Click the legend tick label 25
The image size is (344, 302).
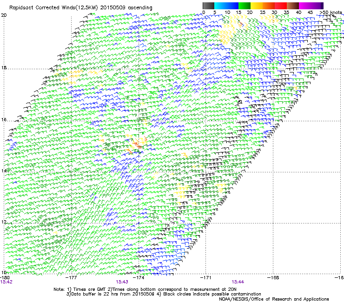(x=263, y=13)
